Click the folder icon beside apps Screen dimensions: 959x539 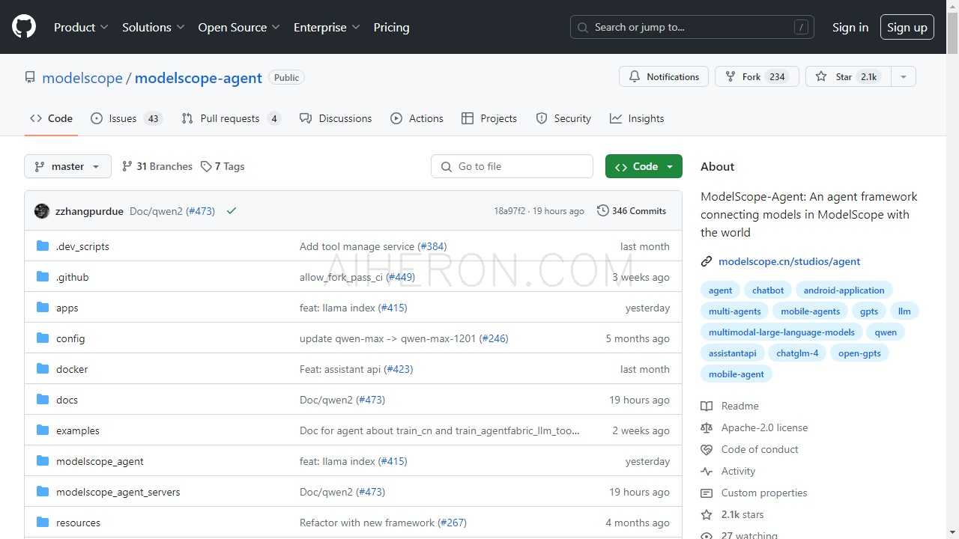pos(43,308)
